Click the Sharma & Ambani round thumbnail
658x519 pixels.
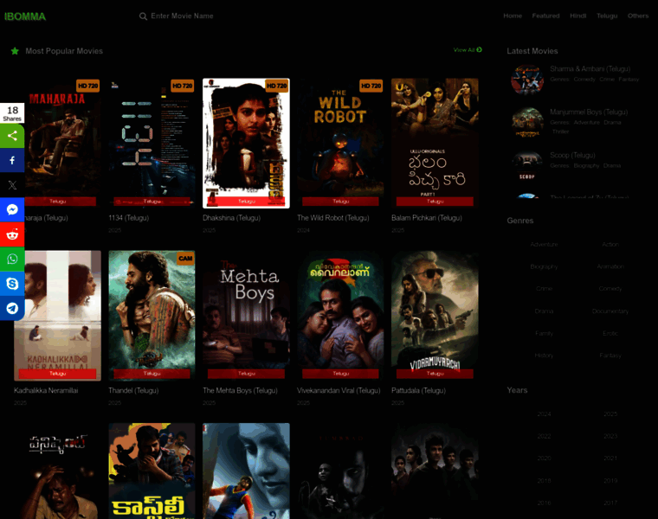click(x=527, y=80)
